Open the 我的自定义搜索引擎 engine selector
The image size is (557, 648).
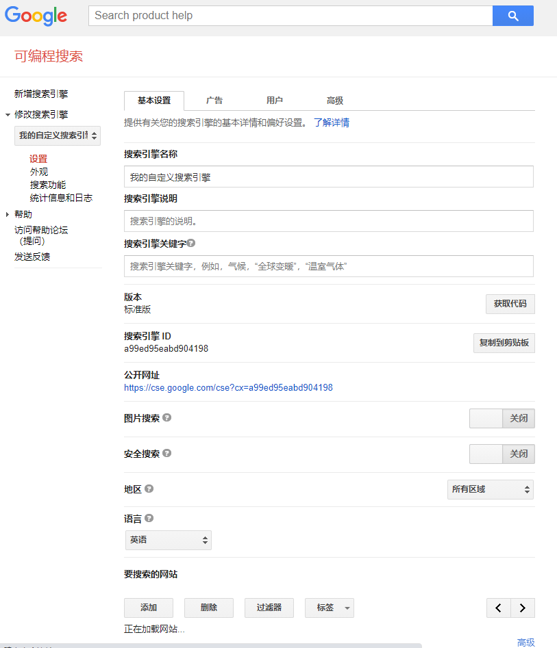58,135
